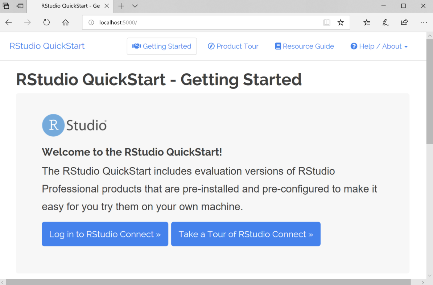
Task: Open the favorites hub
Action: click(x=367, y=22)
